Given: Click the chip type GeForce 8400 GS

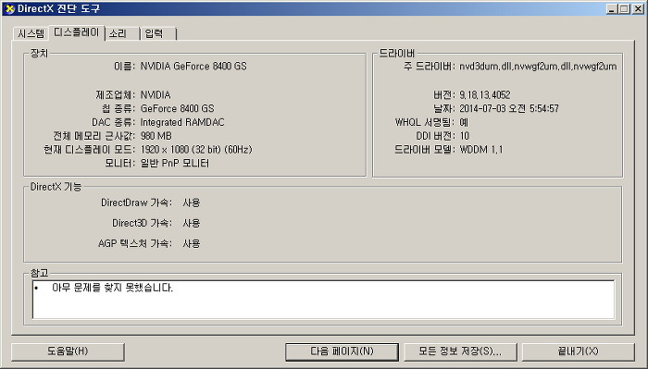Looking at the screenshot, I should (x=178, y=108).
